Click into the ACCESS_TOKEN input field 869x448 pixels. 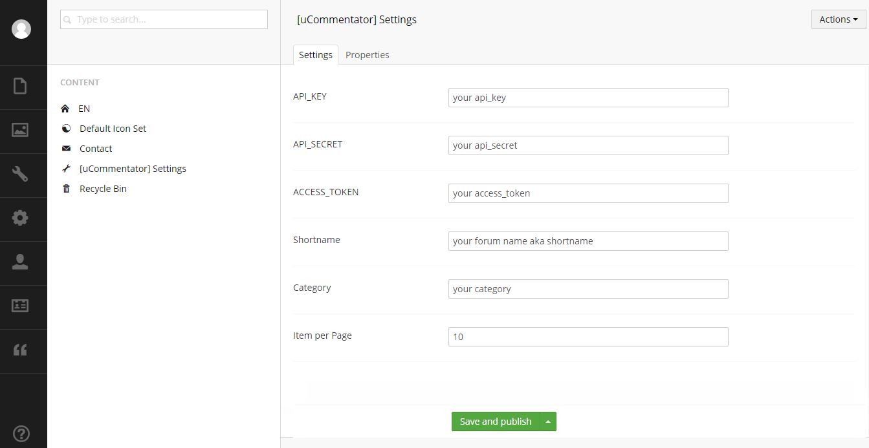tap(588, 193)
